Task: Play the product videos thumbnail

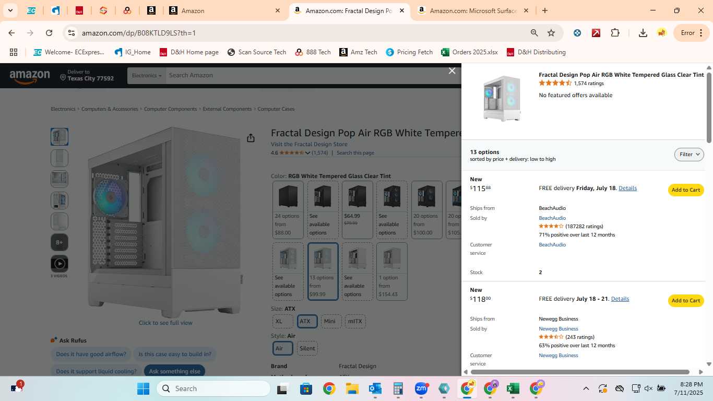Action: [60, 264]
